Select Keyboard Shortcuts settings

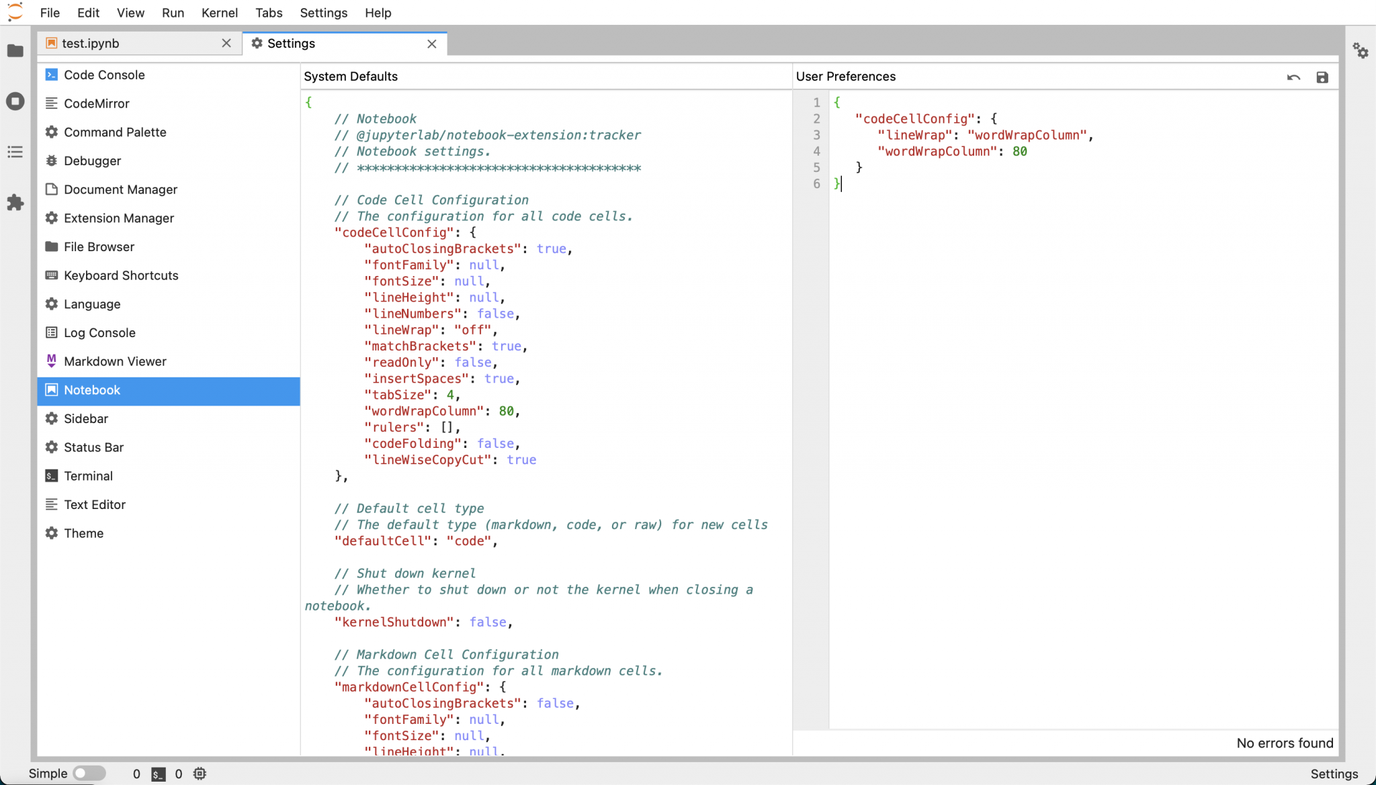coord(121,275)
